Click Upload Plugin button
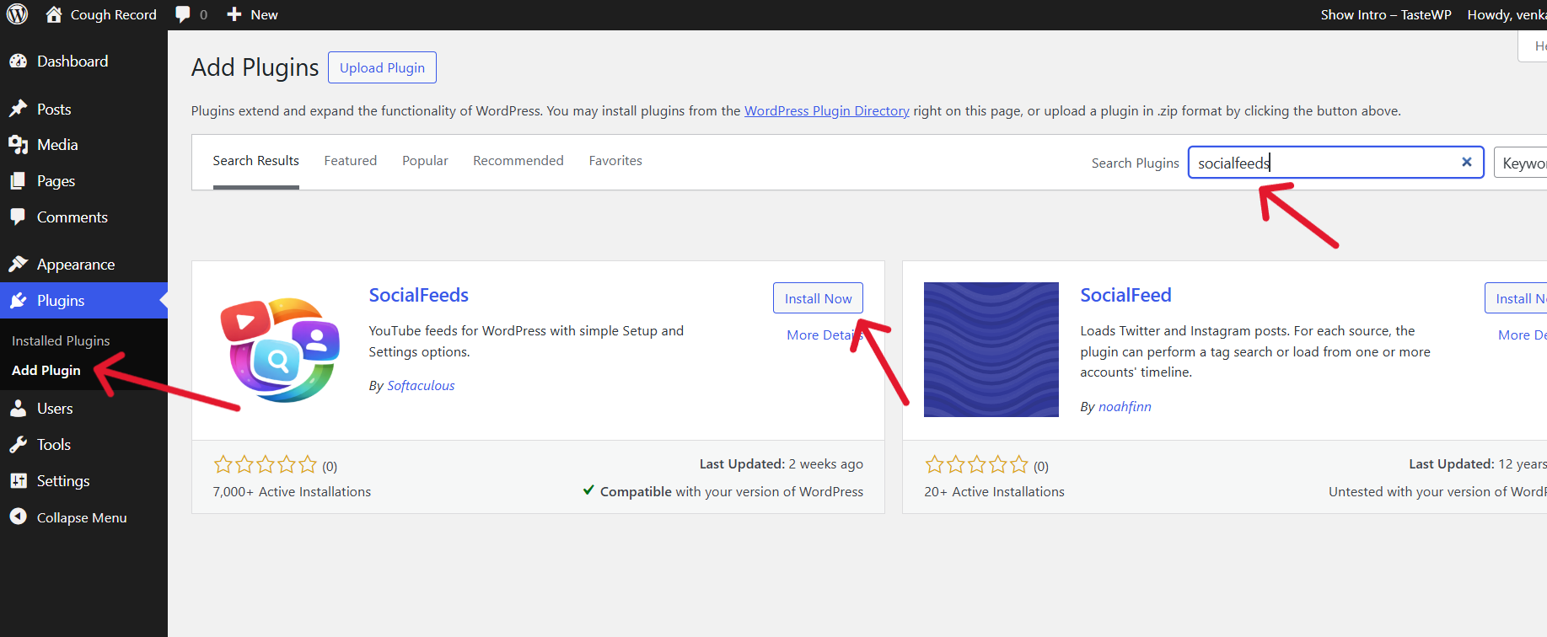This screenshot has width=1547, height=637. pyautogui.click(x=382, y=67)
